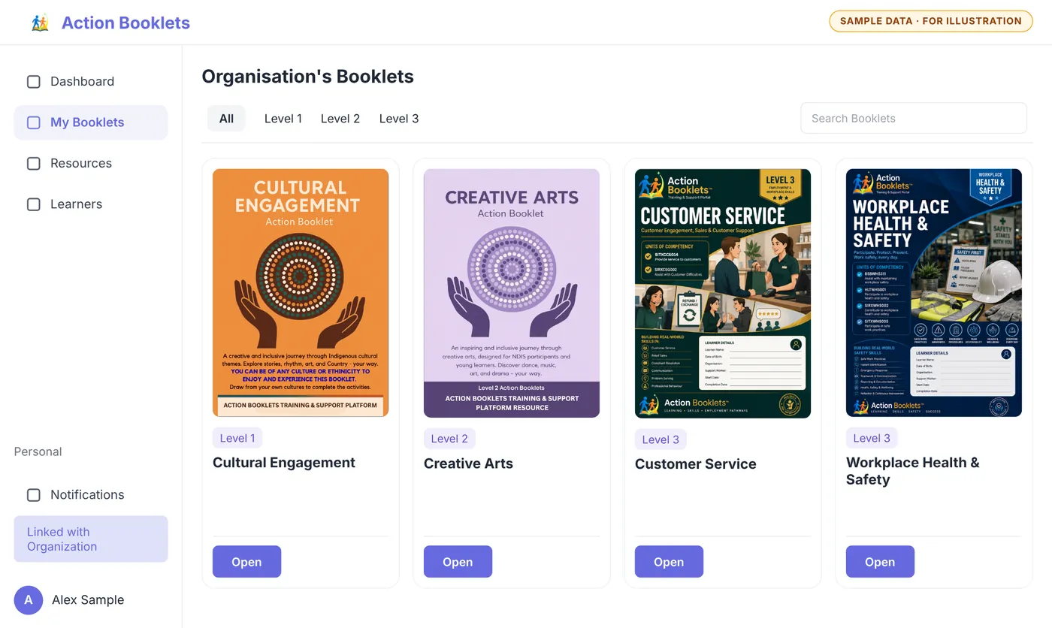Click the Linked with Organization button
The height and width of the screenshot is (628, 1052).
[91, 539]
